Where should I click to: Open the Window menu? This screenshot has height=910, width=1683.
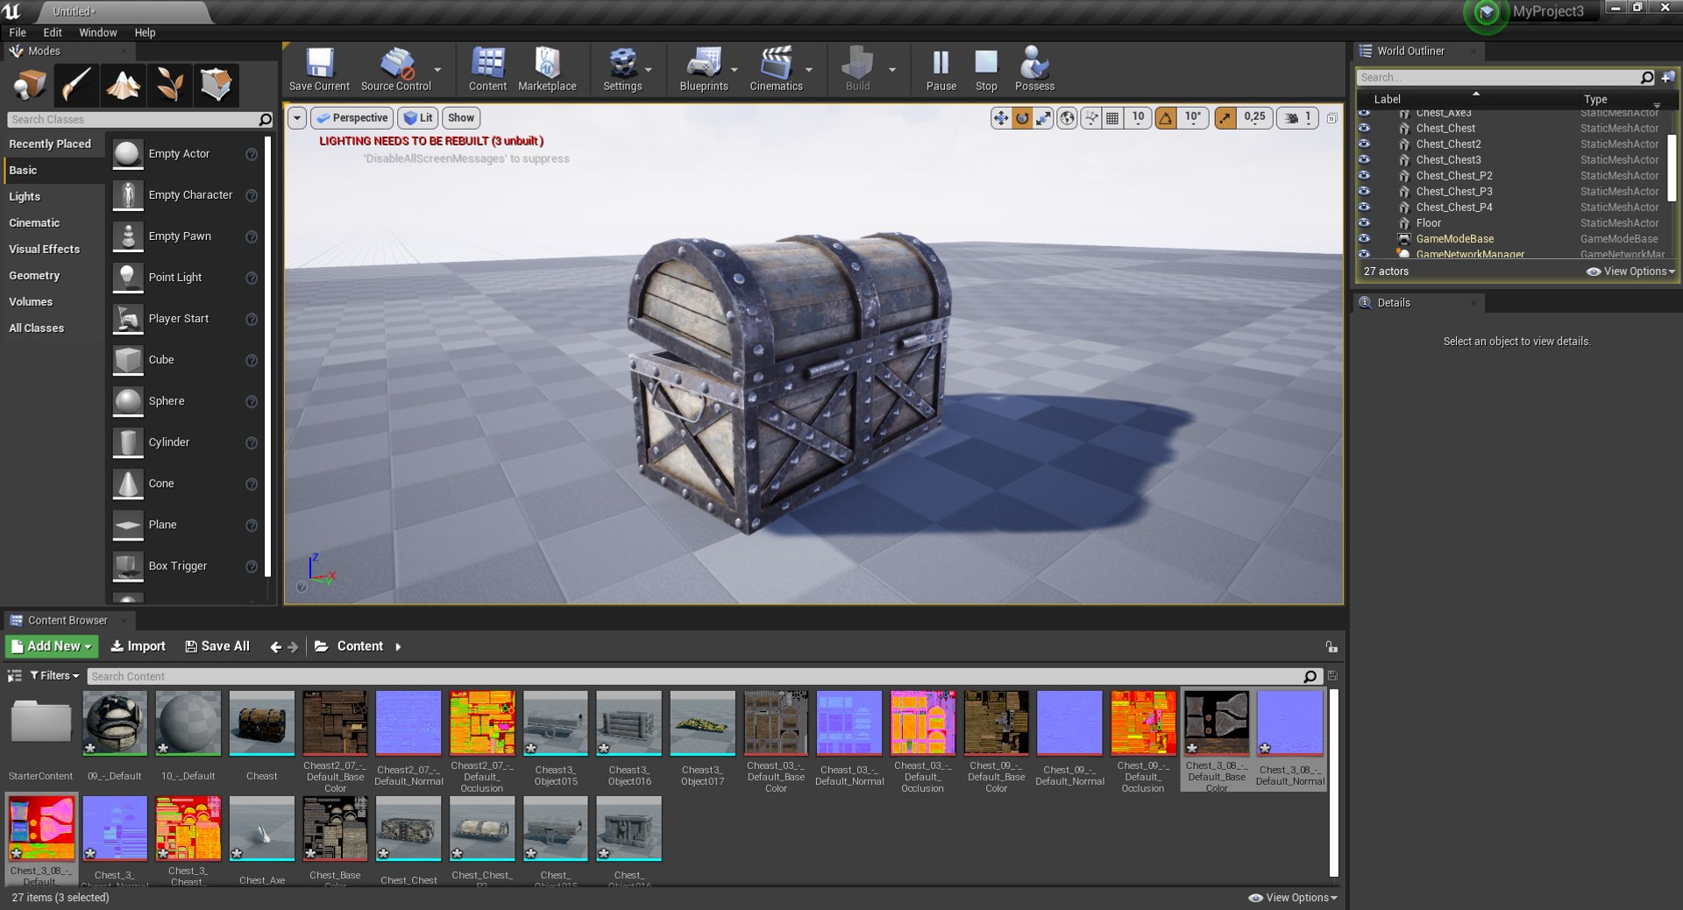point(98,32)
